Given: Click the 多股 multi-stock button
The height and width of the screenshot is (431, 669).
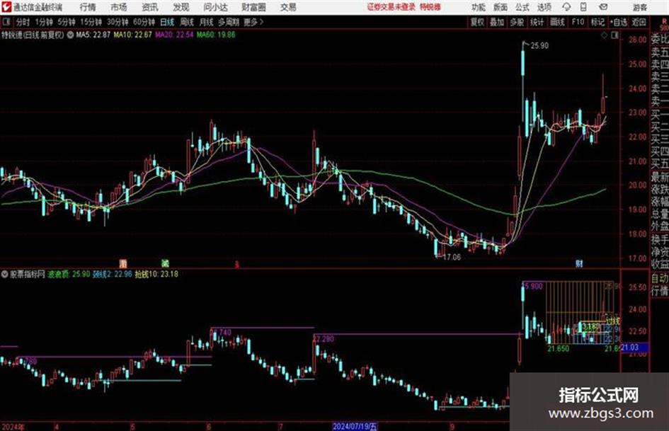Looking at the screenshot, I should click(517, 22).
